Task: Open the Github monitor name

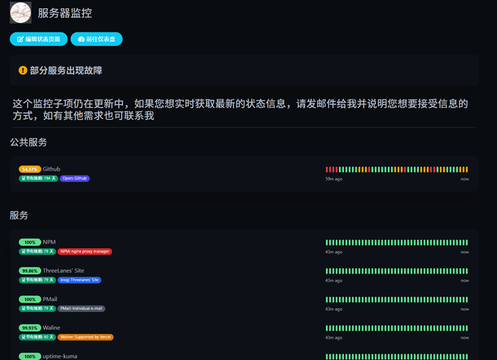Action: click(51, 169)
